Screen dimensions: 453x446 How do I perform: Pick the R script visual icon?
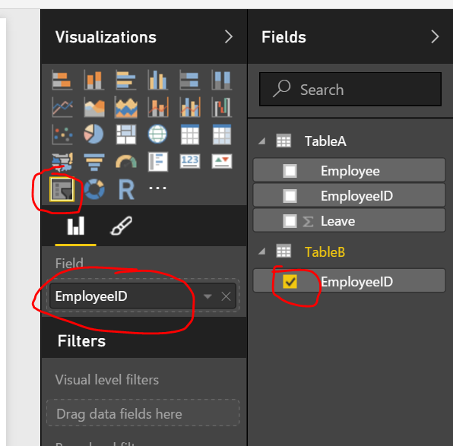pos(126,189)
